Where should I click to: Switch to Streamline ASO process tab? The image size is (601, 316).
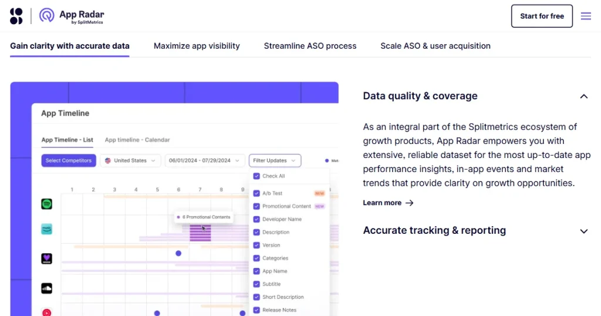(310, 46)
